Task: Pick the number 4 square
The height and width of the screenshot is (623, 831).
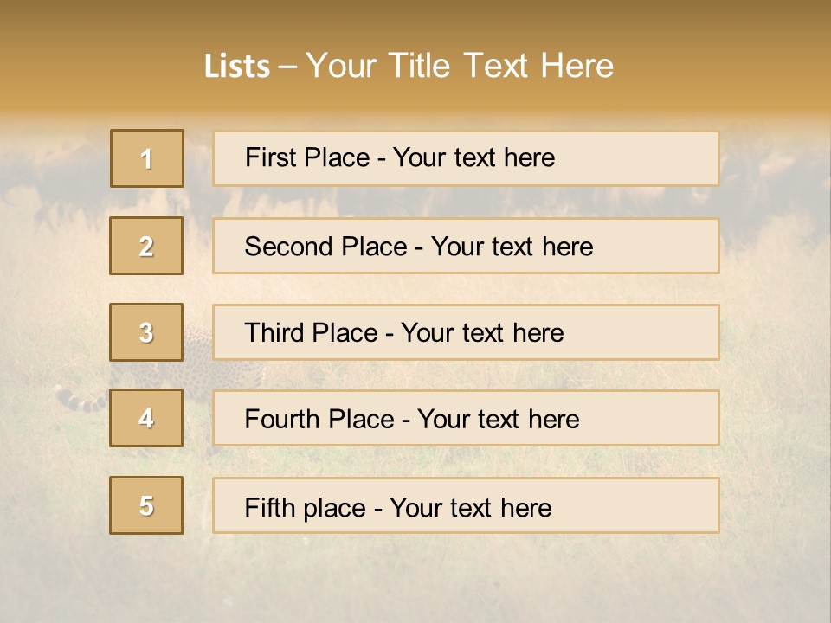Action: [x=146, y=418]
